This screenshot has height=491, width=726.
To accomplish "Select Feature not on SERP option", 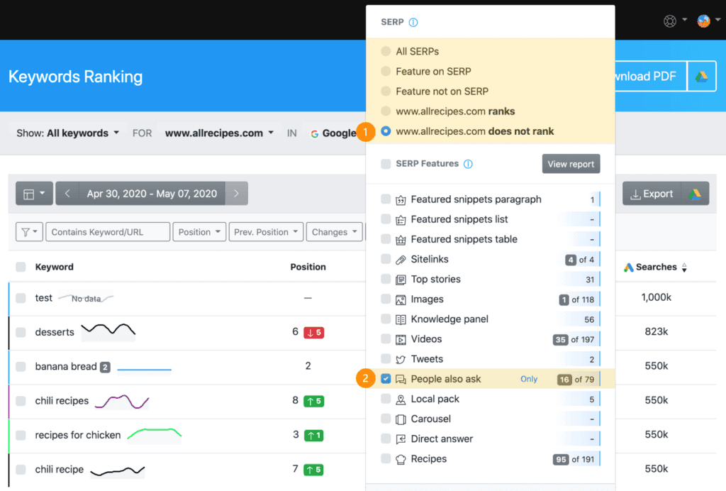I will [386, 91].
